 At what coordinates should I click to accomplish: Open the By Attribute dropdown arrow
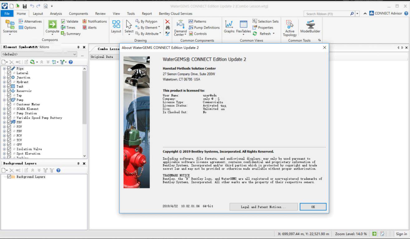(x=160, y=33)
